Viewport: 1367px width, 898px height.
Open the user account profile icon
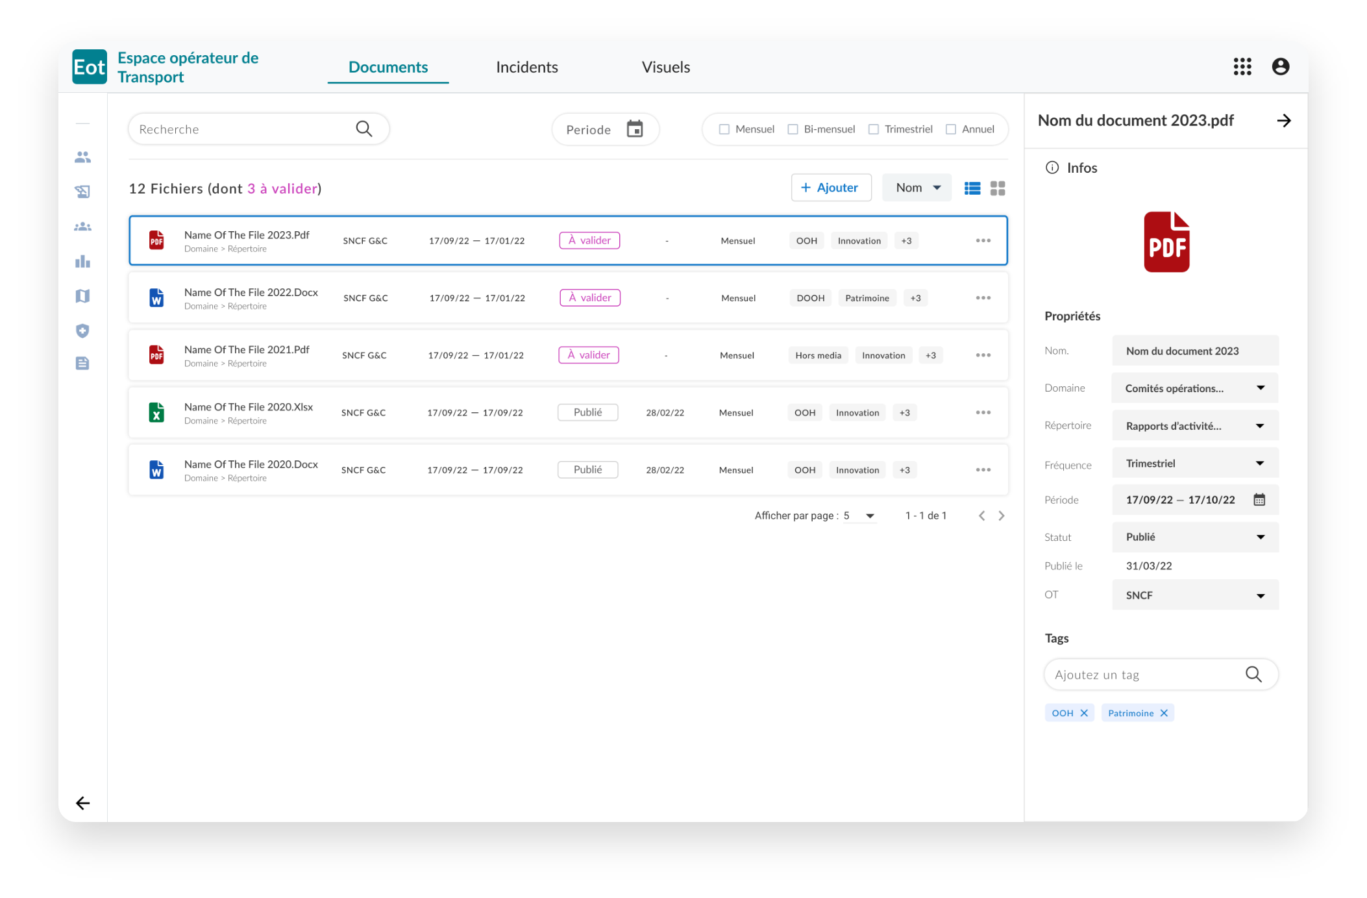[x=1280, y=67]
